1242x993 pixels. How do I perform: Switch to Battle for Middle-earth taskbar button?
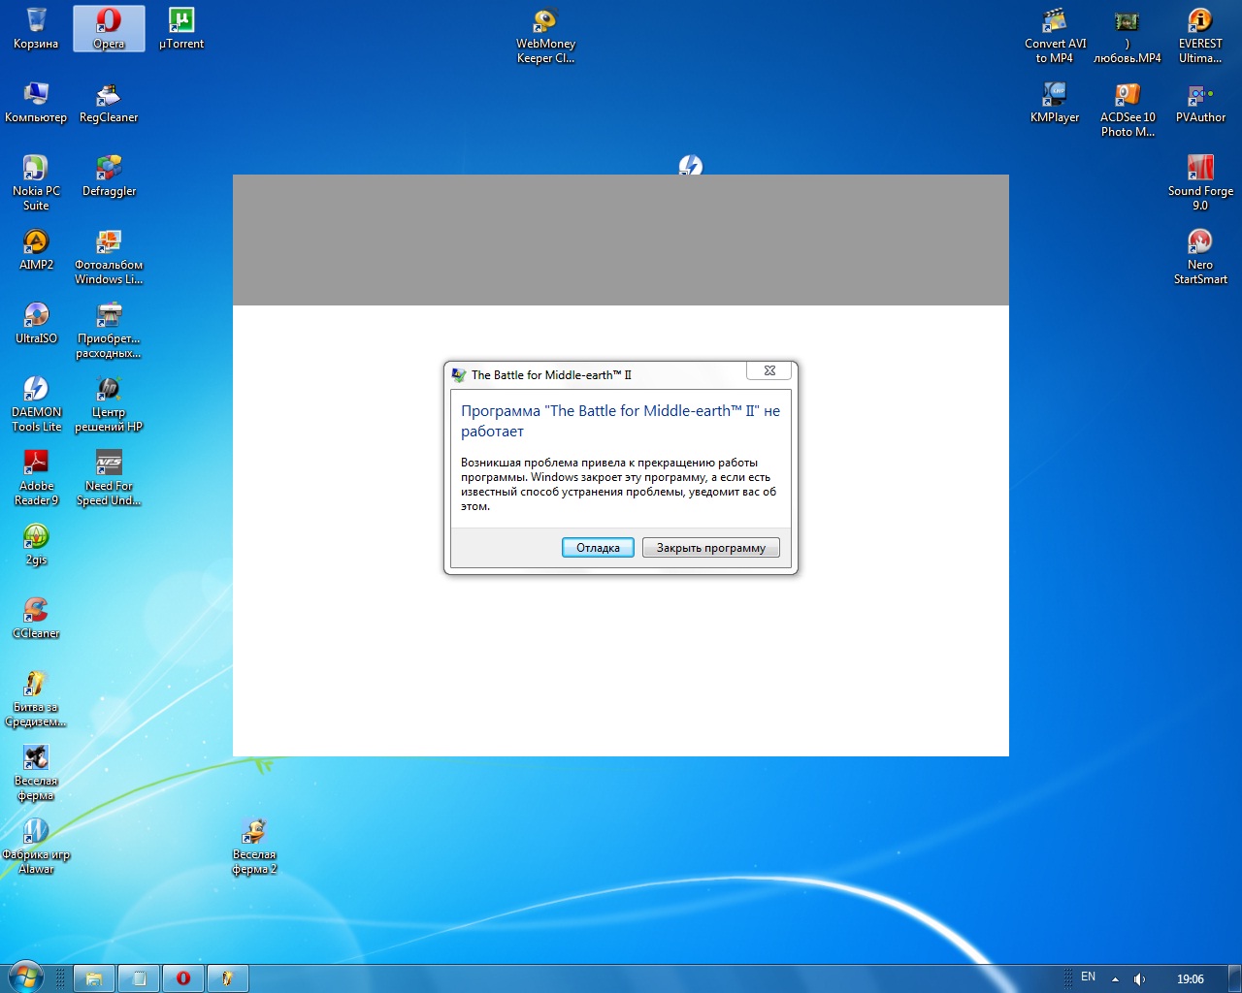click(227, 978)
